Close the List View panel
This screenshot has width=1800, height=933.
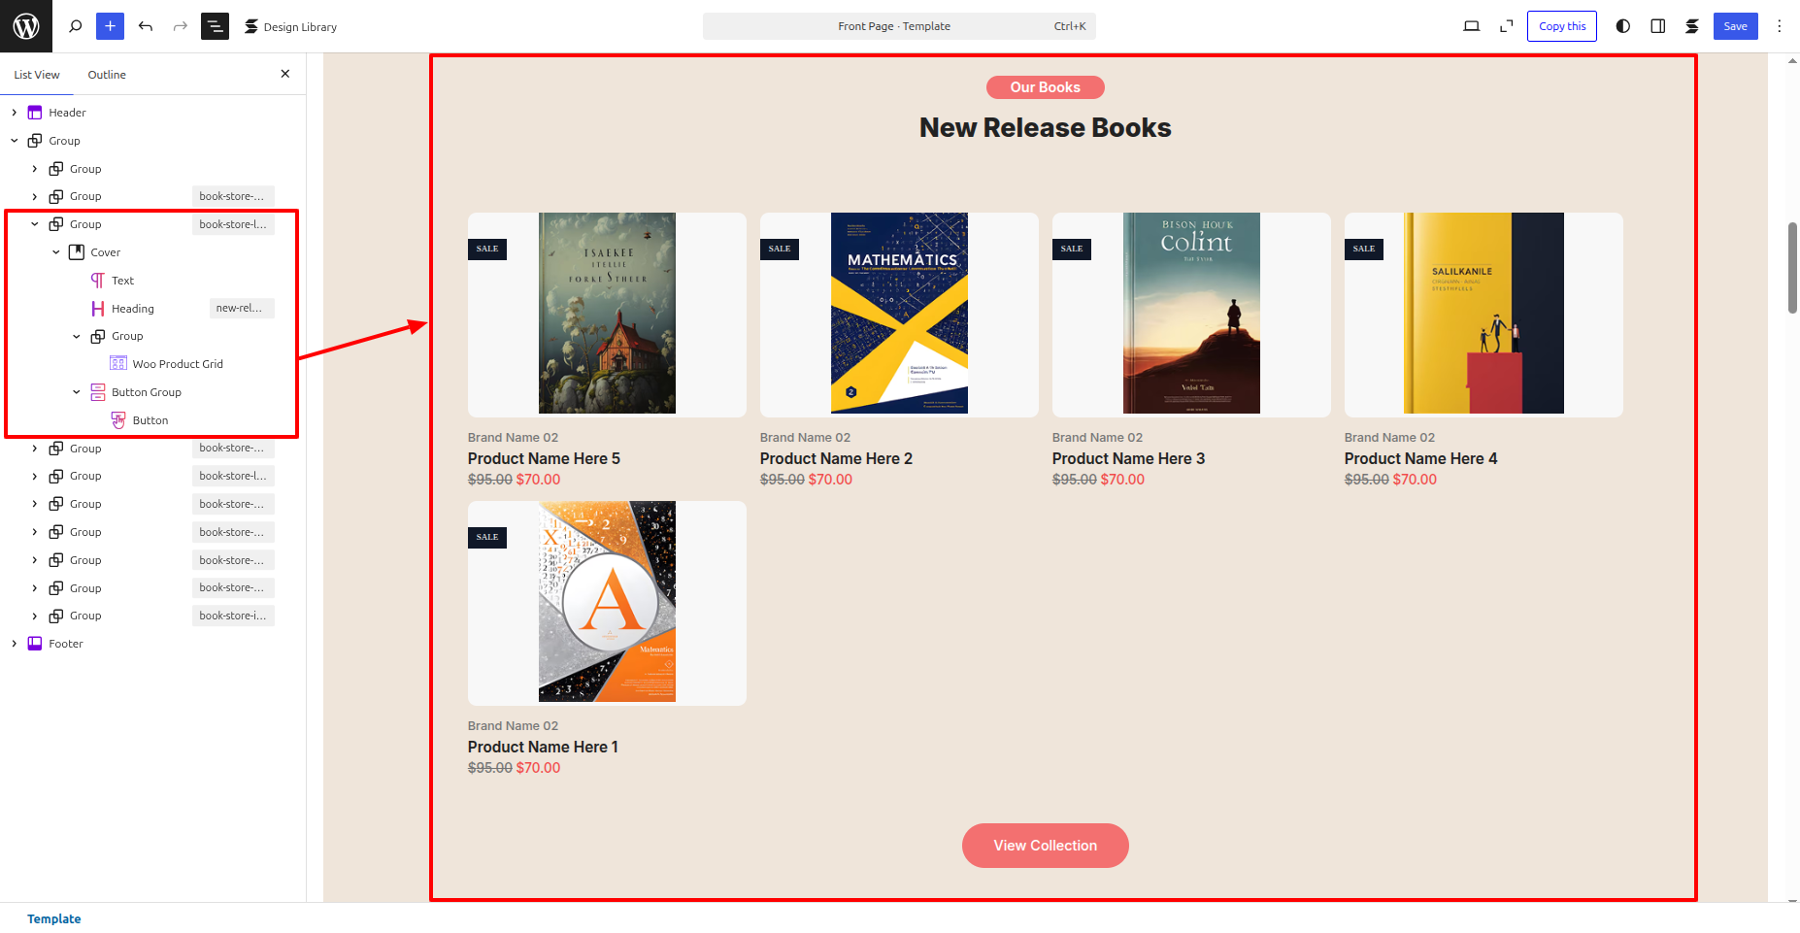pos(284,74)
